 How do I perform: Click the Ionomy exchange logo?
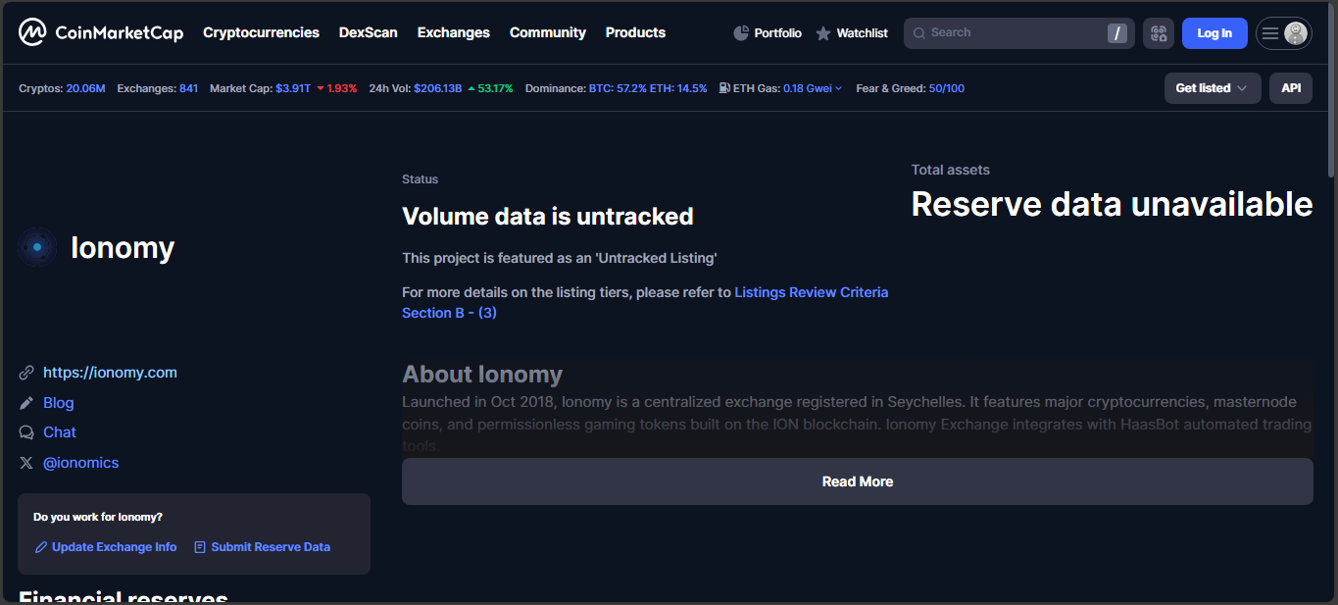point(37,248)
